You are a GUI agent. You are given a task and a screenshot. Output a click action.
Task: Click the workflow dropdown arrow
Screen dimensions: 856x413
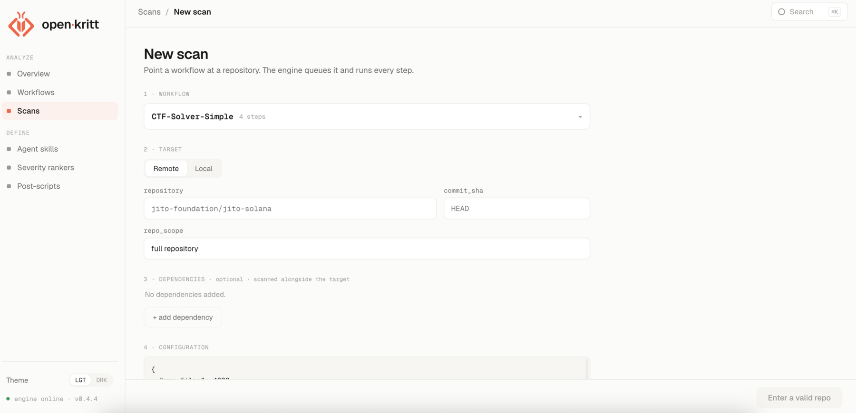[580, 117]
